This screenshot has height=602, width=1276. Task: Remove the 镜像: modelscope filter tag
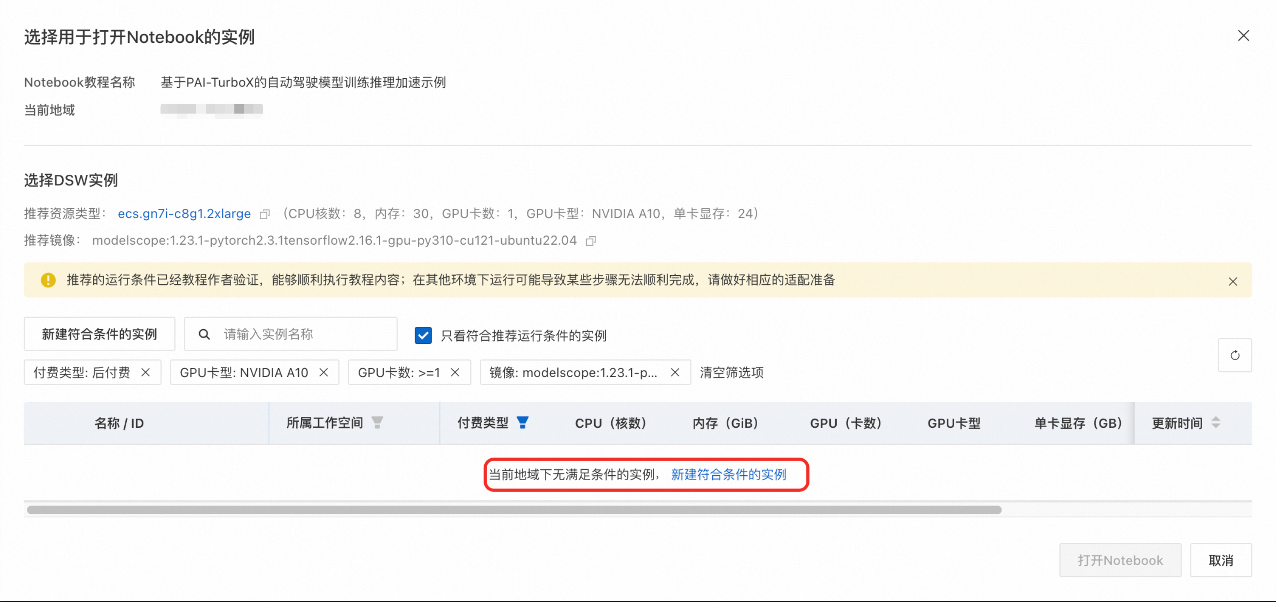click(675, 372)
